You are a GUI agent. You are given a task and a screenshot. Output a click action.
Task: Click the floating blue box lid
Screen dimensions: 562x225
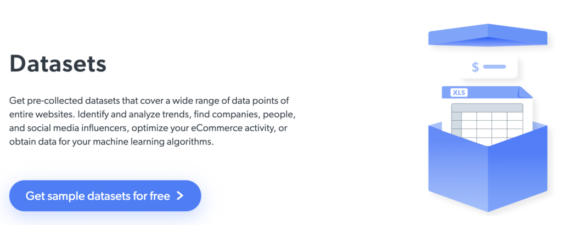tap(487, 35)
